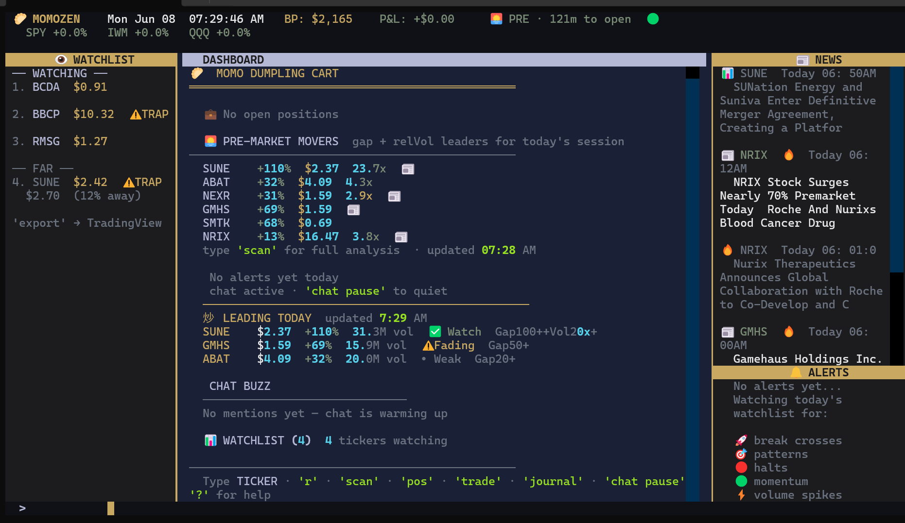Click the newspaper icon in NEWS header
This screenshot has width=905, height=523.
802,60
